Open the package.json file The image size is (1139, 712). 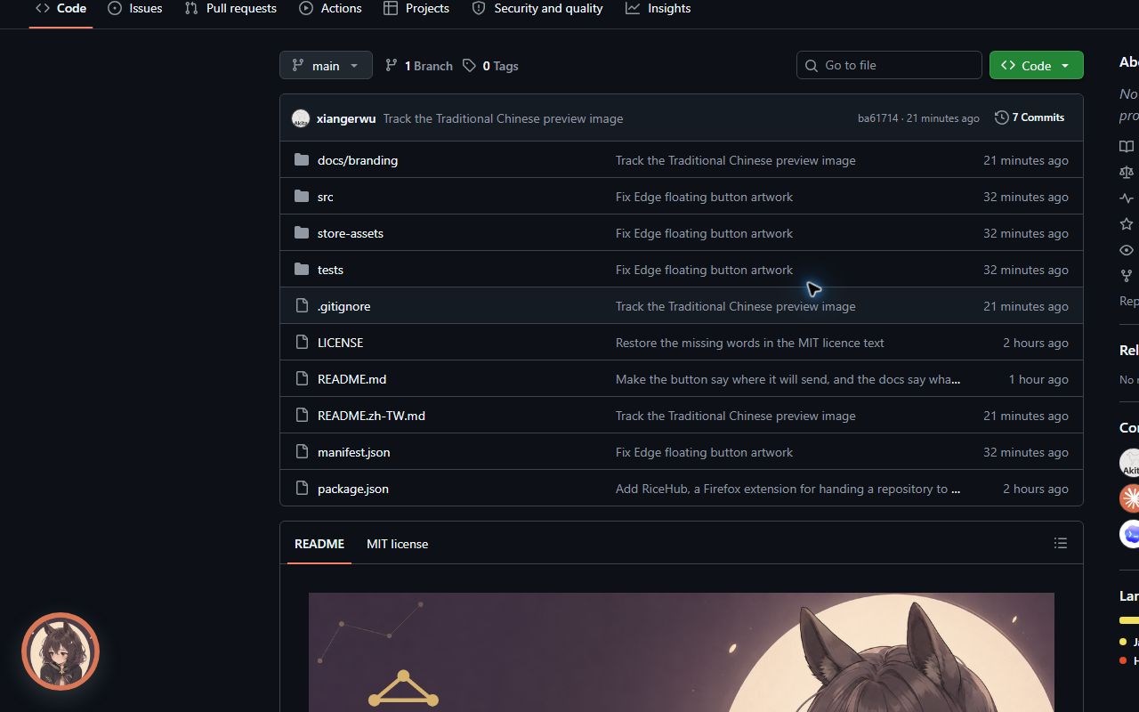(353, 489)
